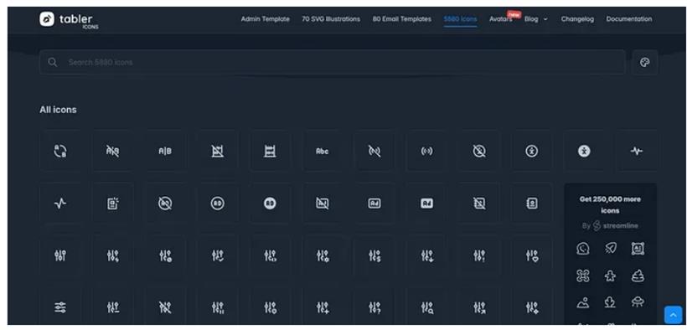
Task: Select the adjustments cancel icon
Action: pyautogui.click(x=165, y=255)
